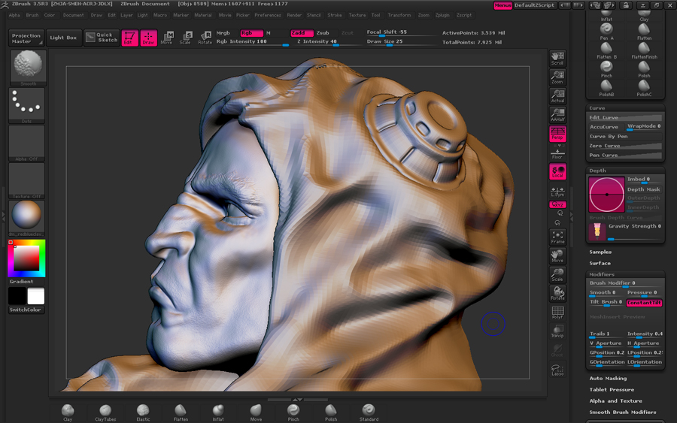Open the Alpha menu

tap(14, 15)
